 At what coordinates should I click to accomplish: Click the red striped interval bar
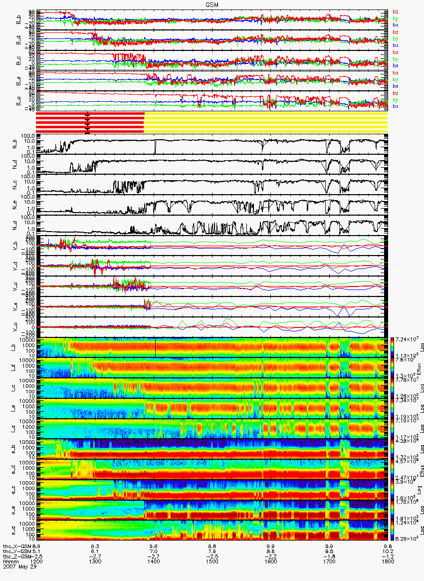point(90,122)
